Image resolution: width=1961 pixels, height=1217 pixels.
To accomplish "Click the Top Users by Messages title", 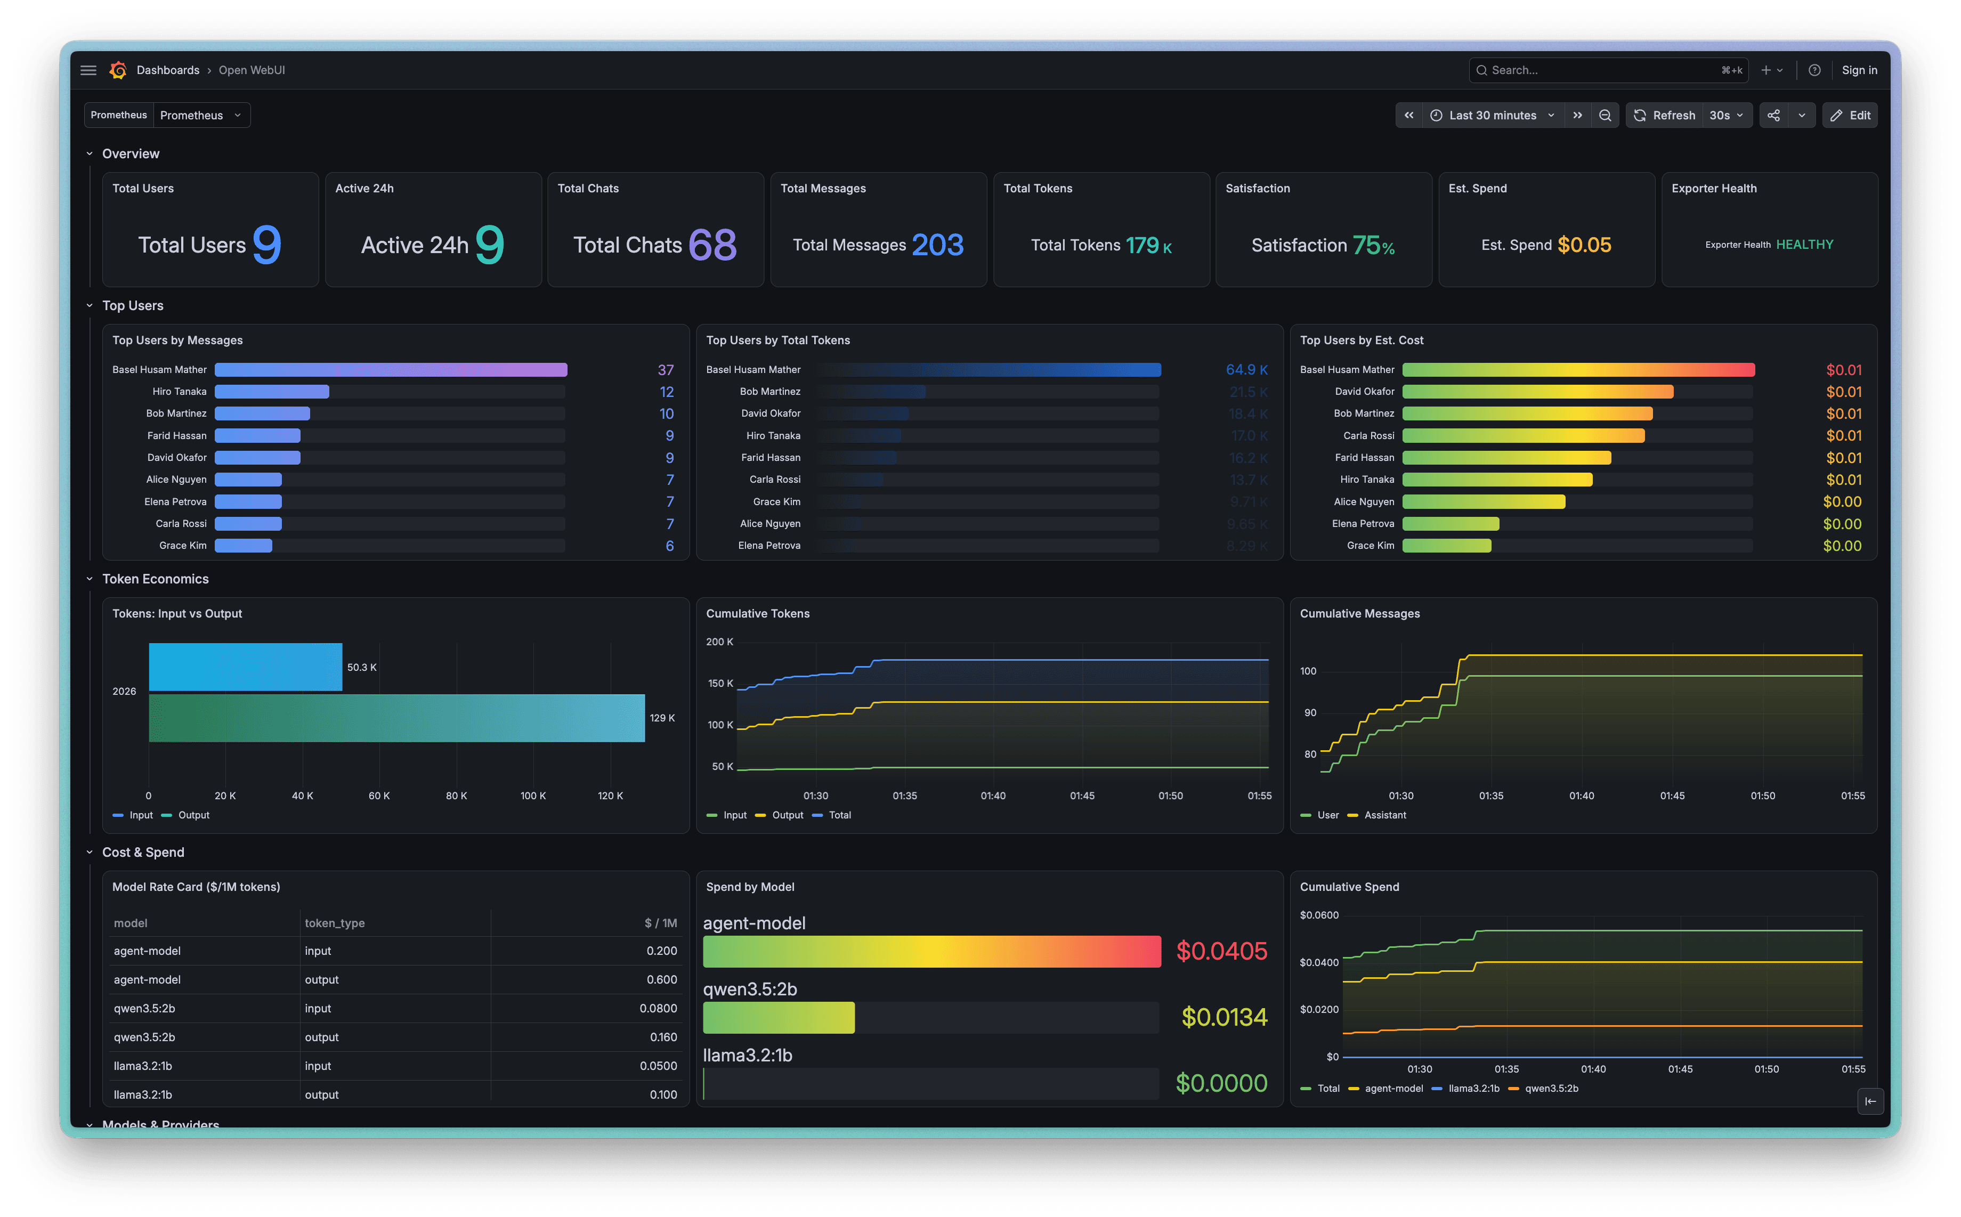I will (x=177, y=340).
